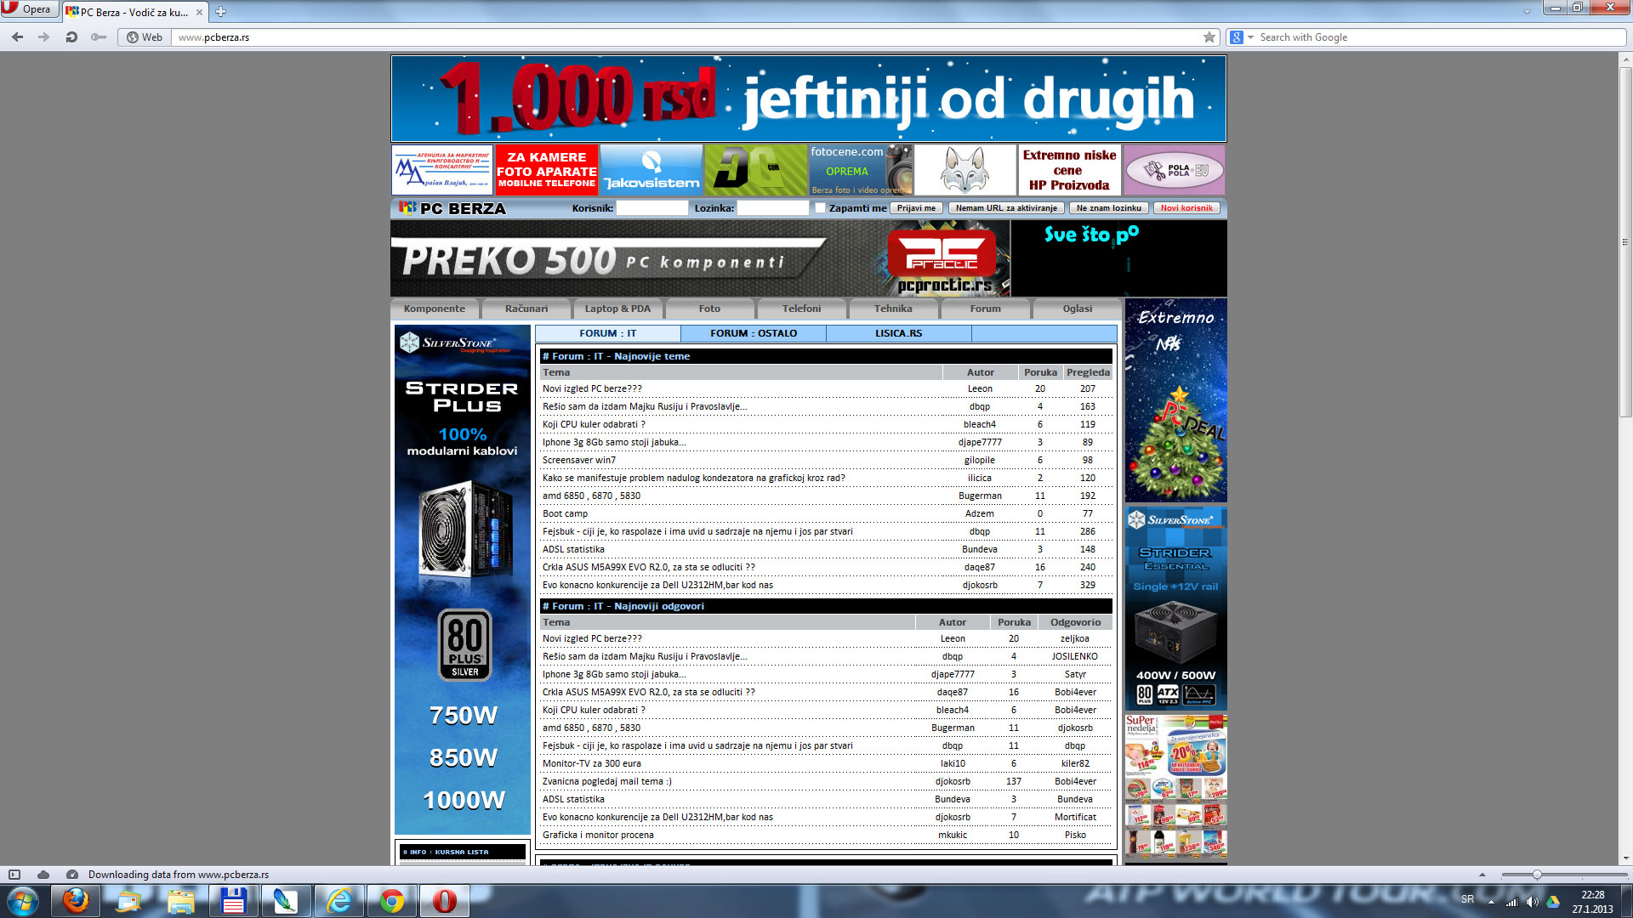Click the Ne znam lozinku button
Screen dimensions: 1633x918
tap(1108, 208)
